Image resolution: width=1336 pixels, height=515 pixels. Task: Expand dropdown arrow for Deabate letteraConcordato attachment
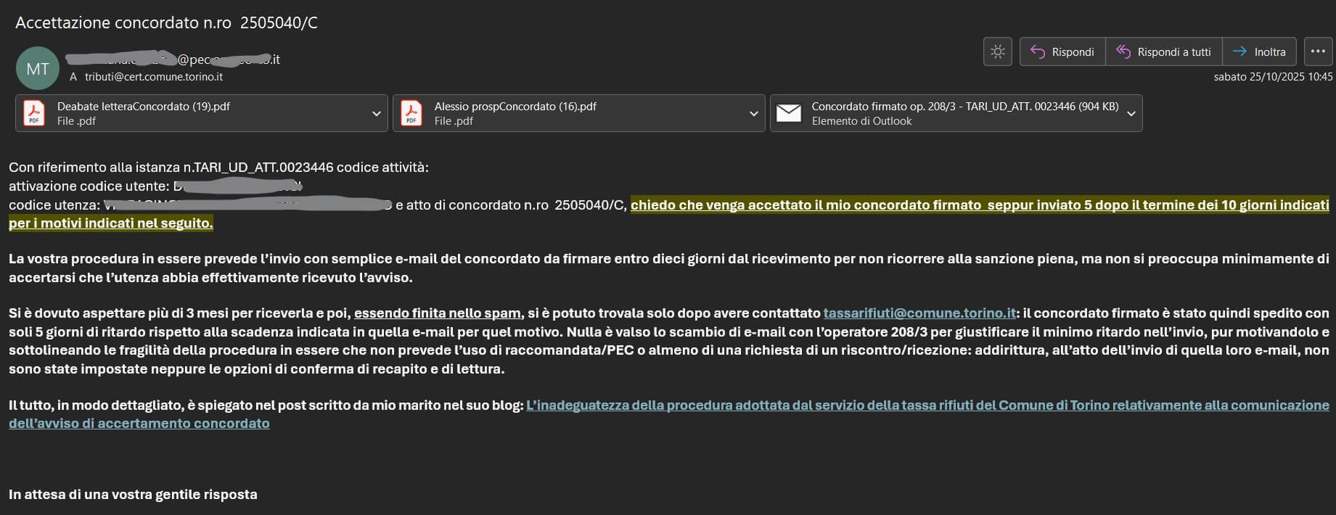click(376, 114)
